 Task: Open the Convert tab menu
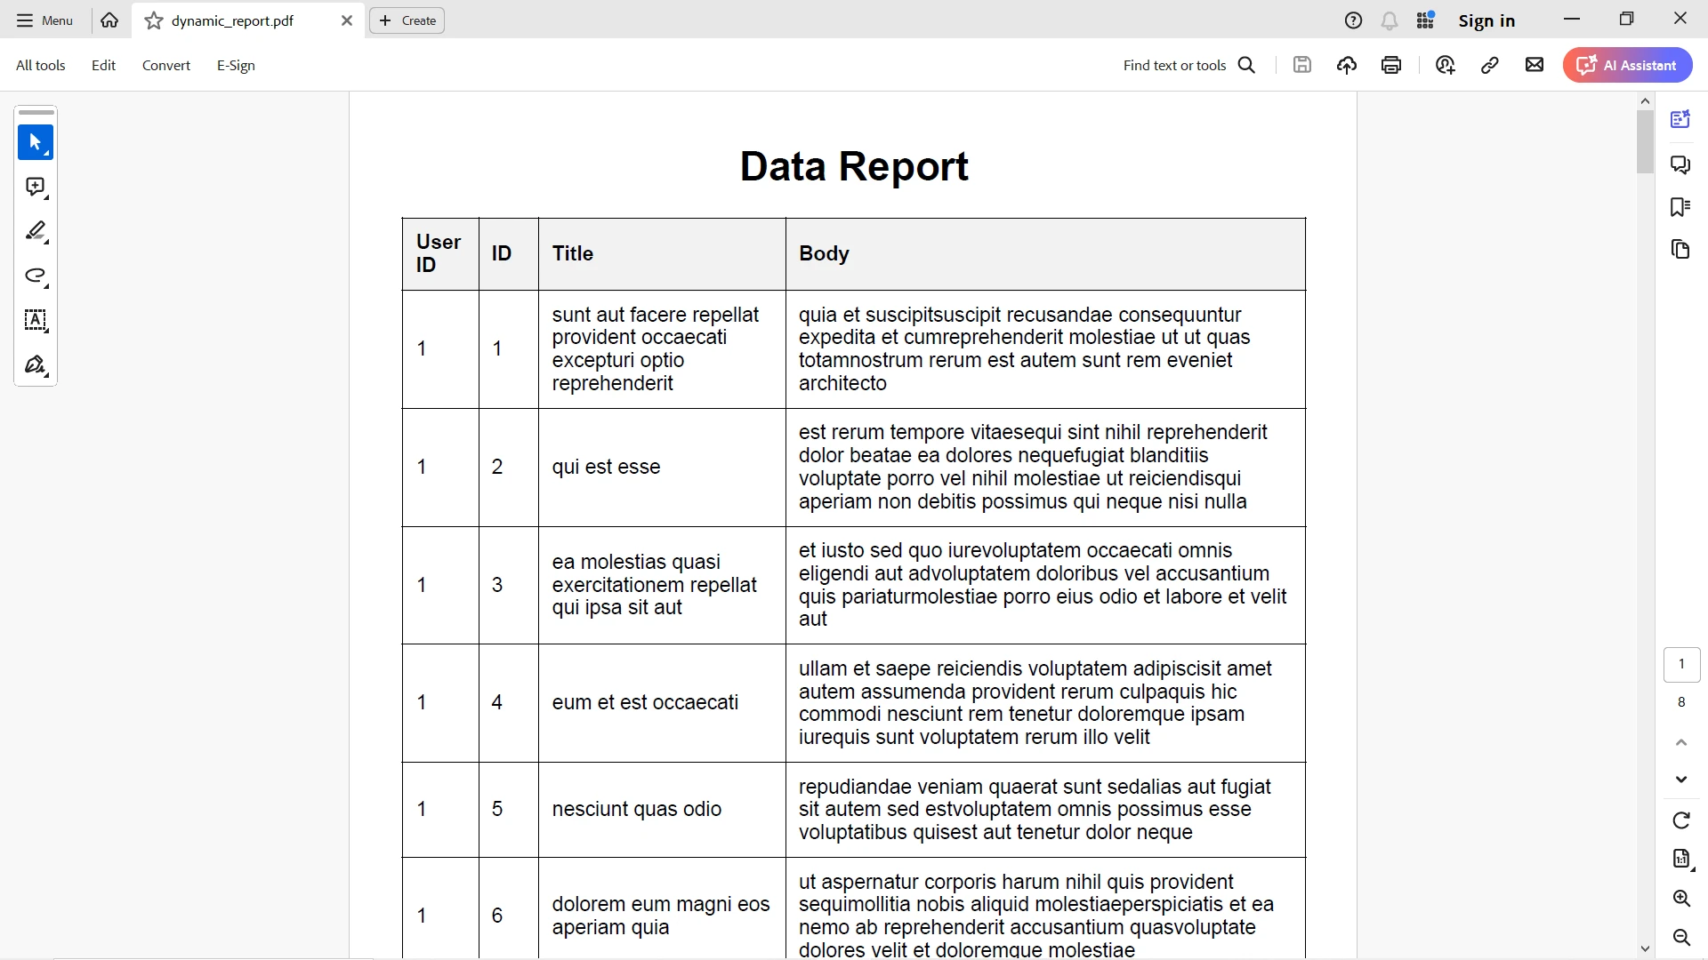[165, 65]
